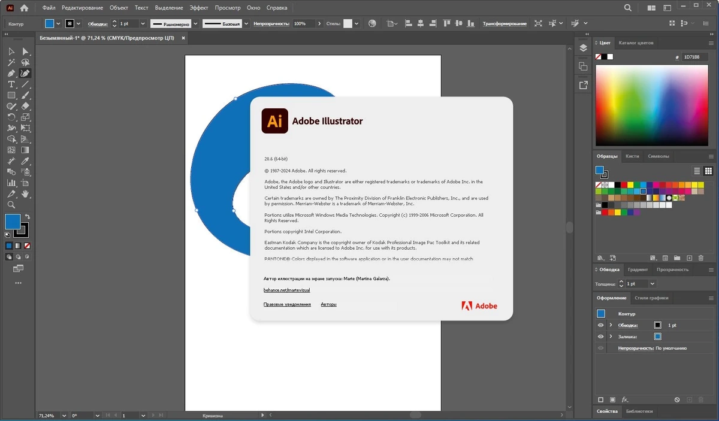Select the Hand tool
This screenshot has width=719, height=421.
25,193
